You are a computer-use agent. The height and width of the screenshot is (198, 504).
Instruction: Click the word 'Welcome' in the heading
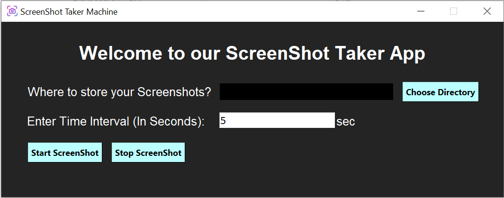point(121,53)
